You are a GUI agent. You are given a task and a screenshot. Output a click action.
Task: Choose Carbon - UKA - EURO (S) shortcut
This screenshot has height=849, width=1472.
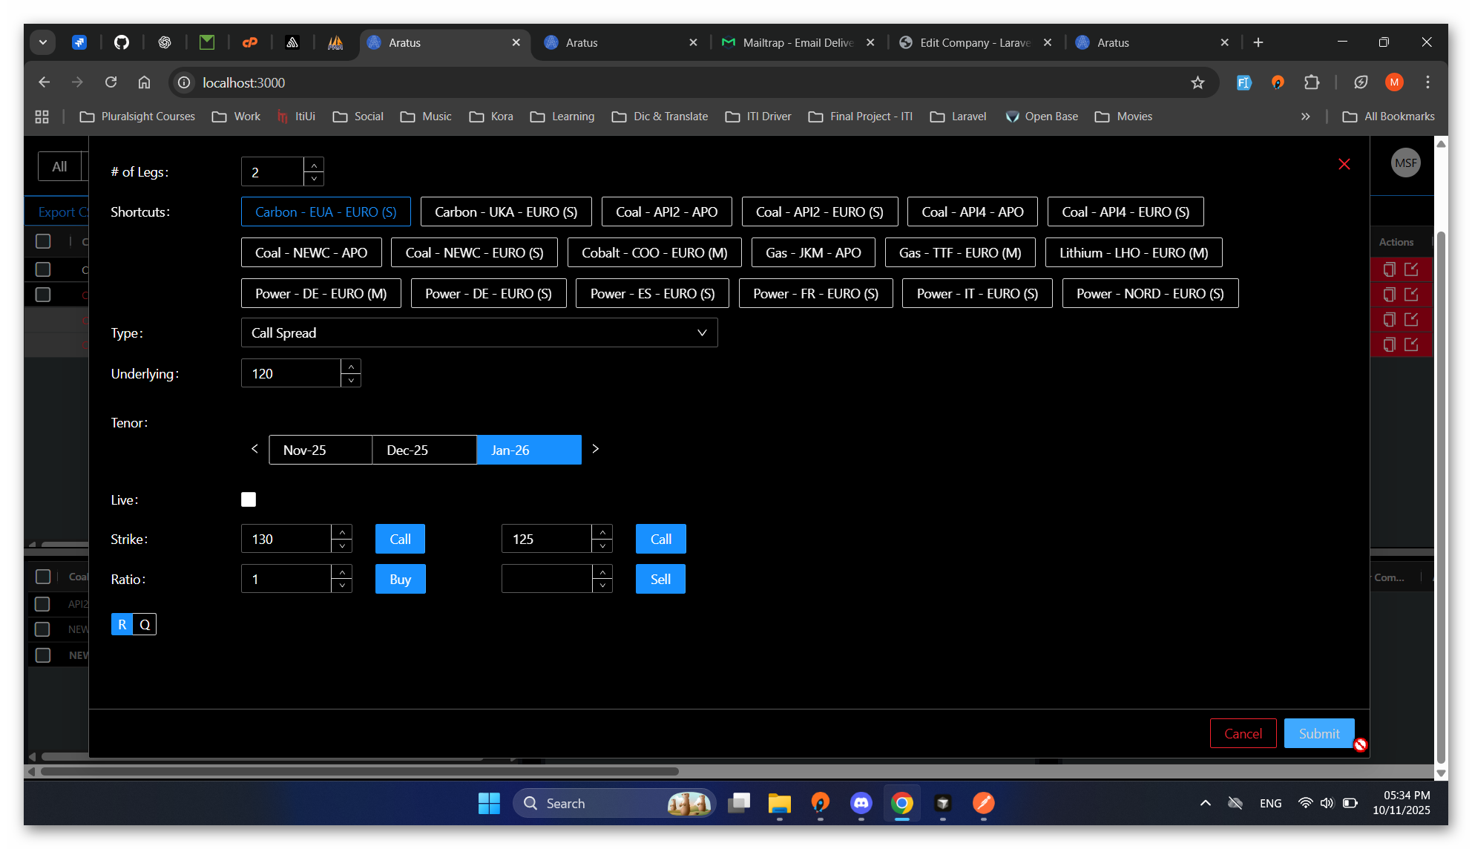(506, 212)
